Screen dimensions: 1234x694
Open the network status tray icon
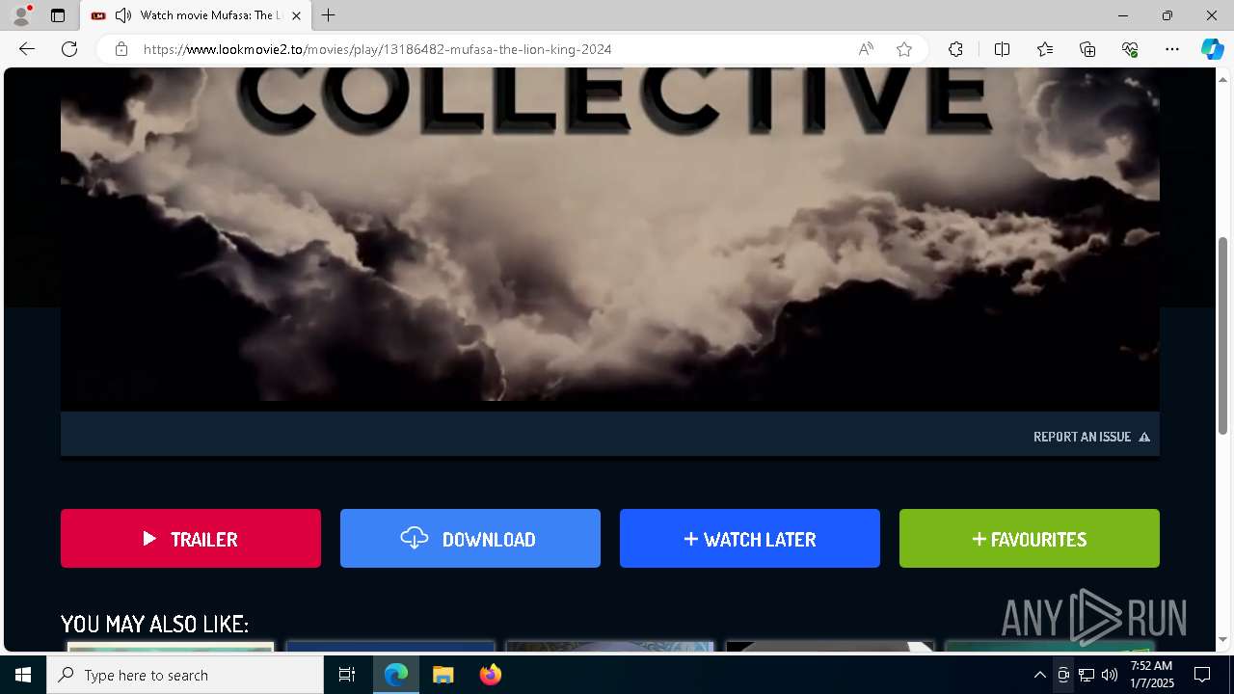click(x=1086, y=675)
